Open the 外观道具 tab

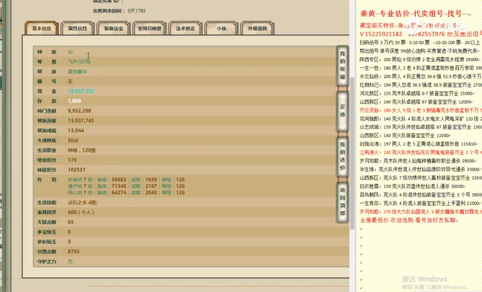257,28
